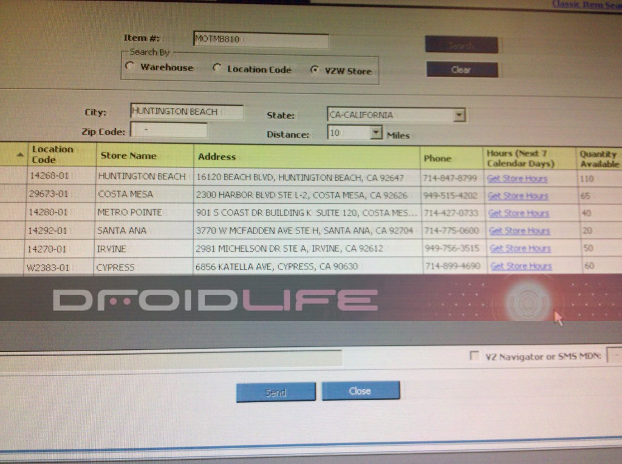Image resolution: width=622 pixels, height=464 pixels.
Task: Open the State dropdown arrow
Action: pyautogui.click(x=459, y=115)
